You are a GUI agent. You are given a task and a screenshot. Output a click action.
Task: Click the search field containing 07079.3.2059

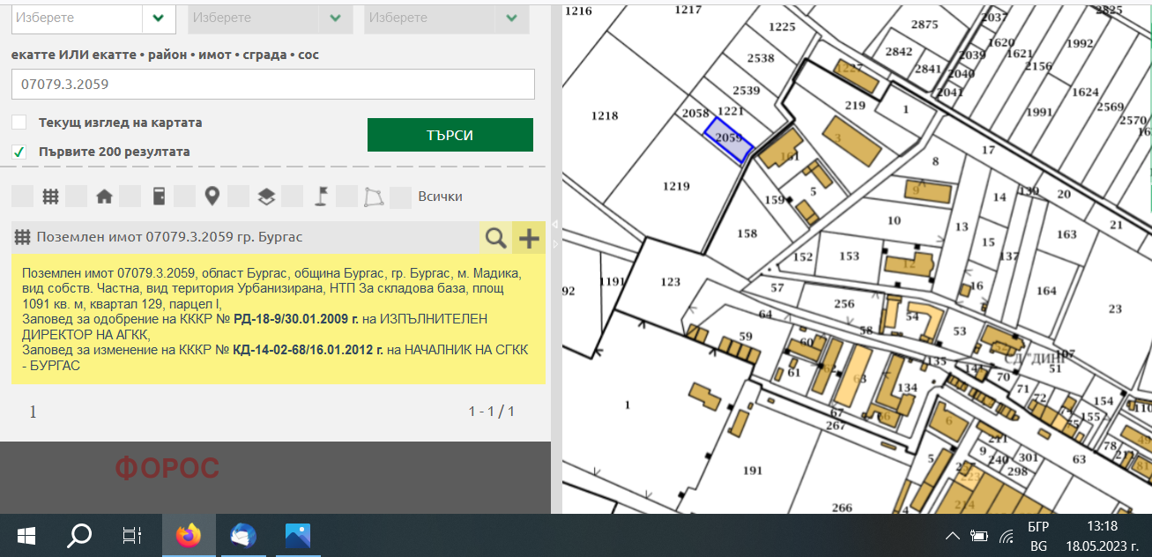tap(272, 85)
